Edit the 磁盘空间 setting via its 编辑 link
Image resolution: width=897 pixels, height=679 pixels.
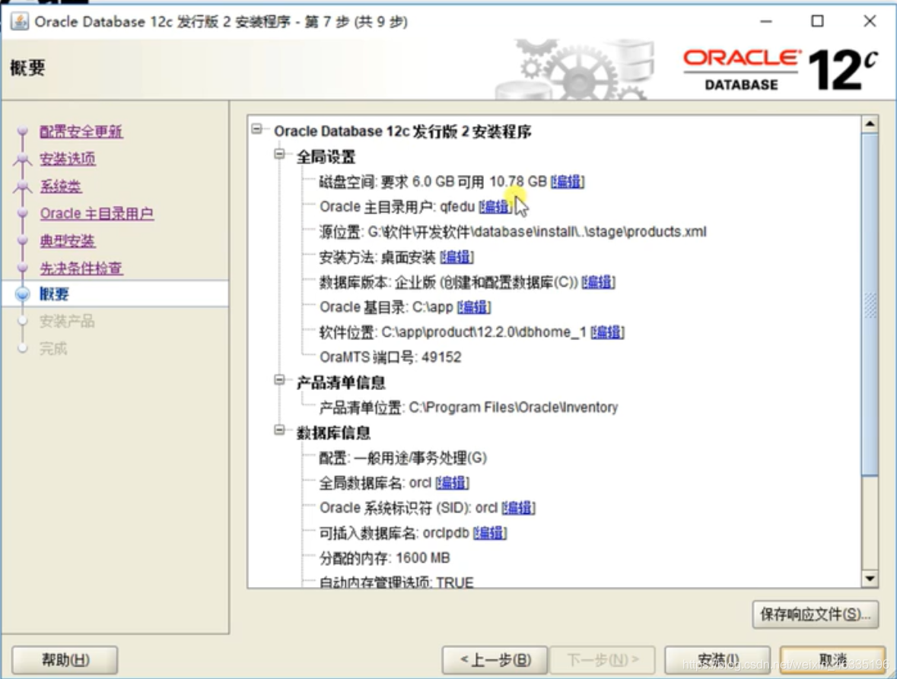point(568,182)
